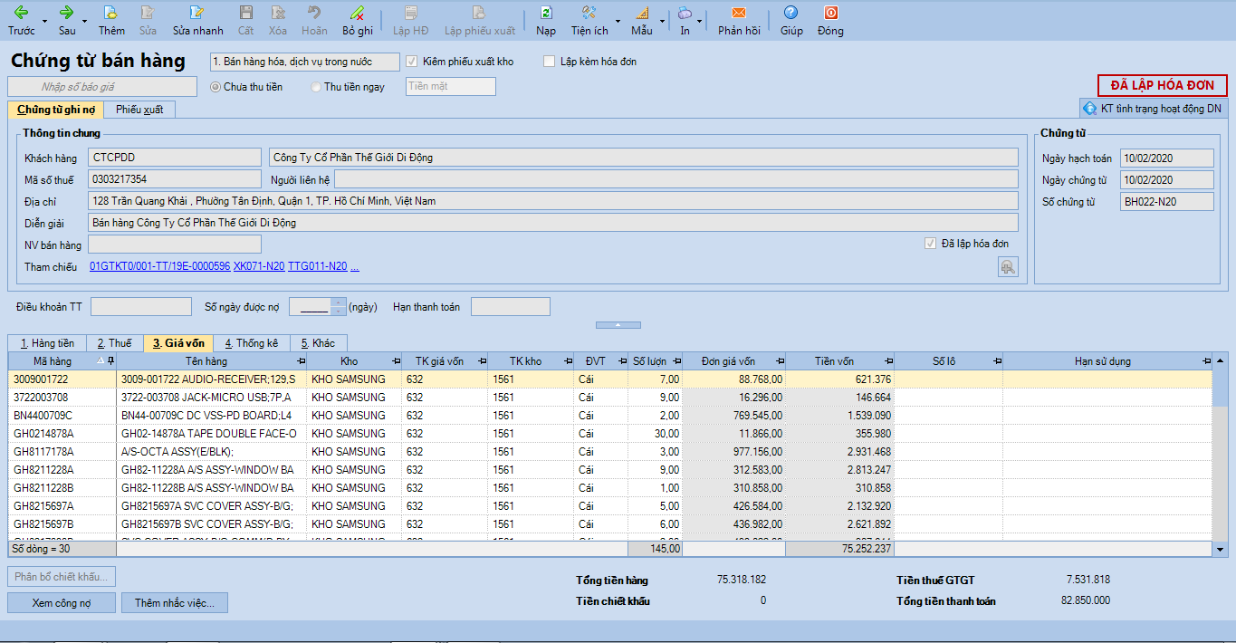
Task: Click the Sửa edit toolbar icon
Action: coord(148,21)
